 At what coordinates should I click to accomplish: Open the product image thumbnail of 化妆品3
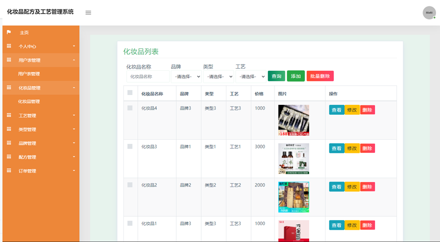click(x=293, y=159)
